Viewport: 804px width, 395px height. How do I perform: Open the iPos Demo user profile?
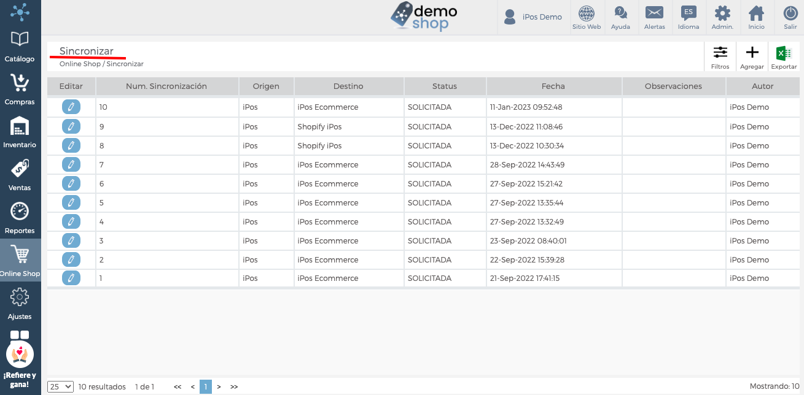click(533, 17)
